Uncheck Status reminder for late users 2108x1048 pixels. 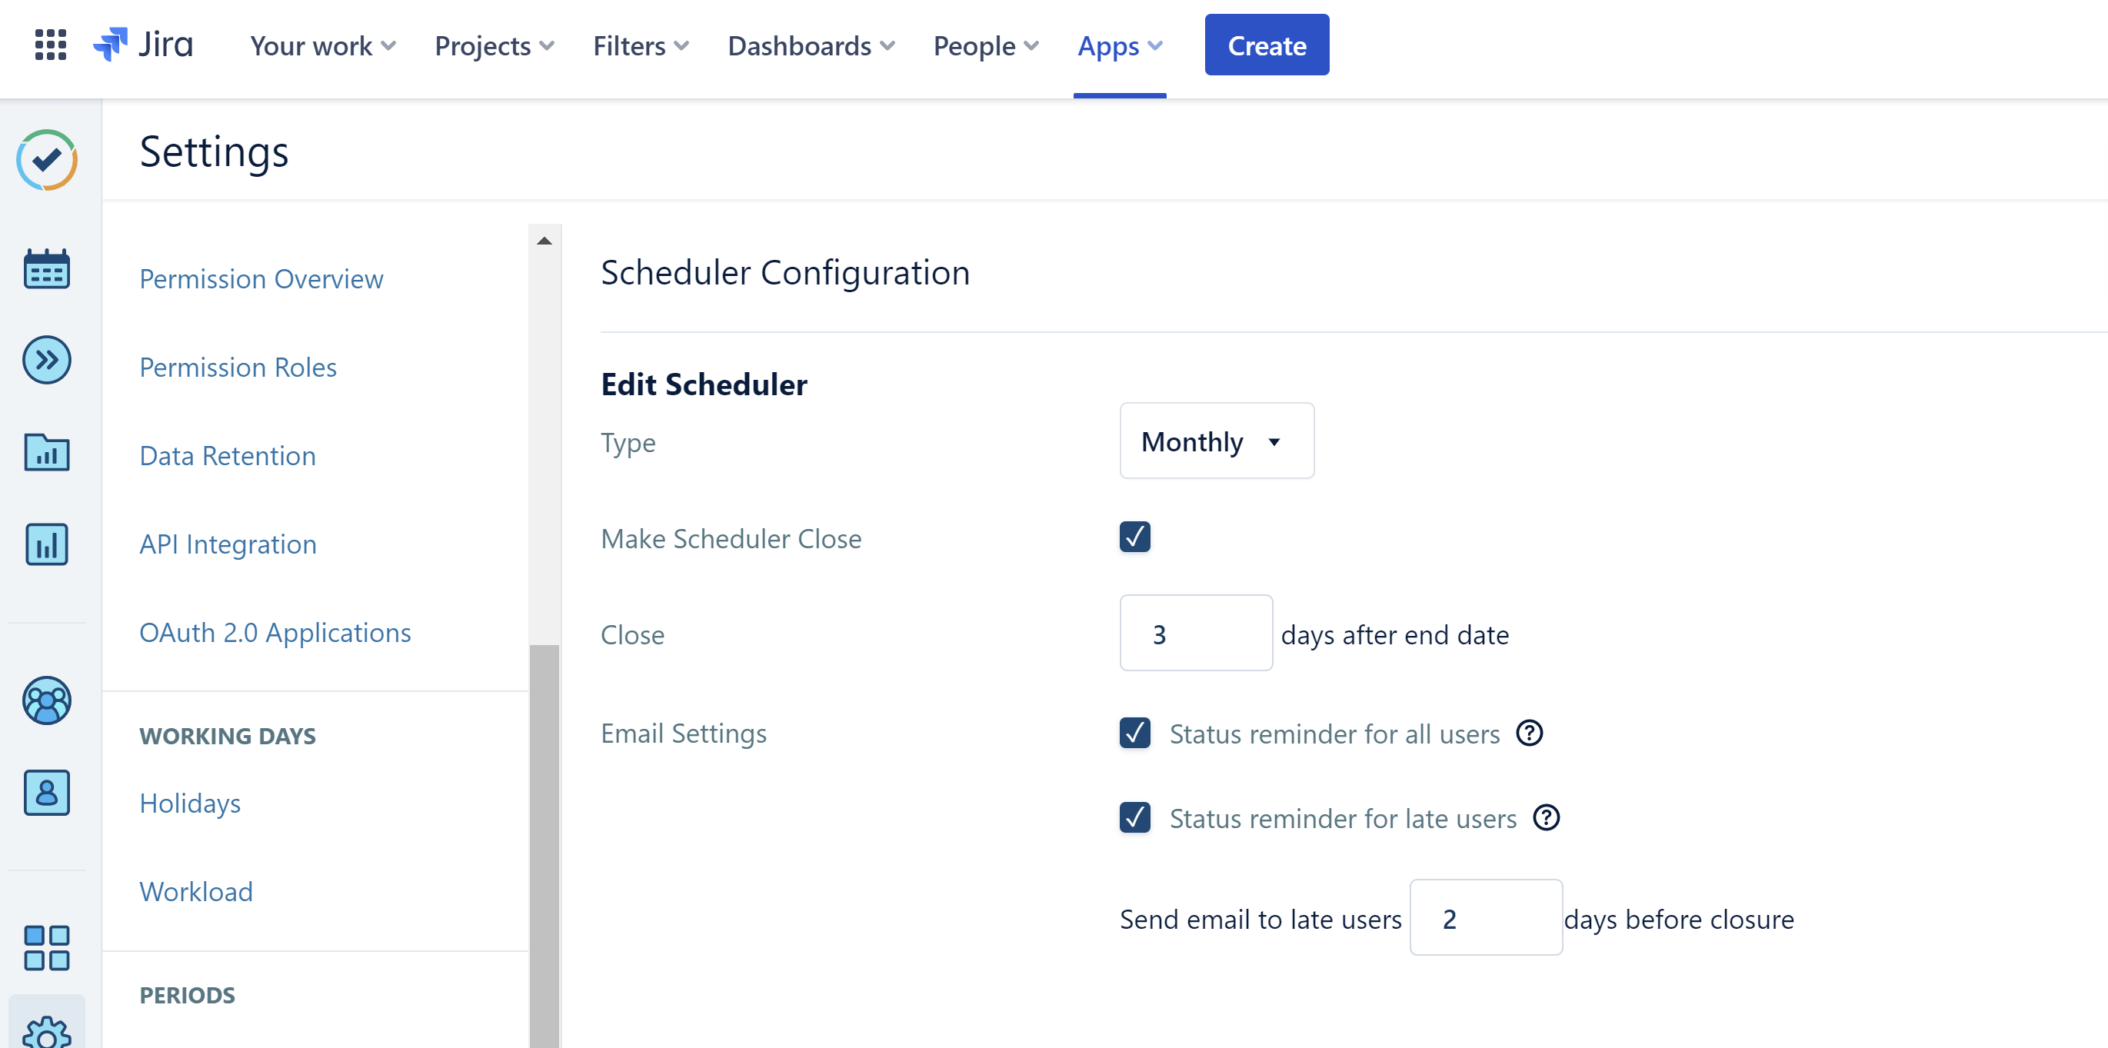[1135, 818]
